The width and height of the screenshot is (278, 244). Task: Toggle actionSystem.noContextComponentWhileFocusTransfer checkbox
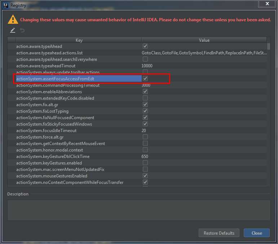145,182
